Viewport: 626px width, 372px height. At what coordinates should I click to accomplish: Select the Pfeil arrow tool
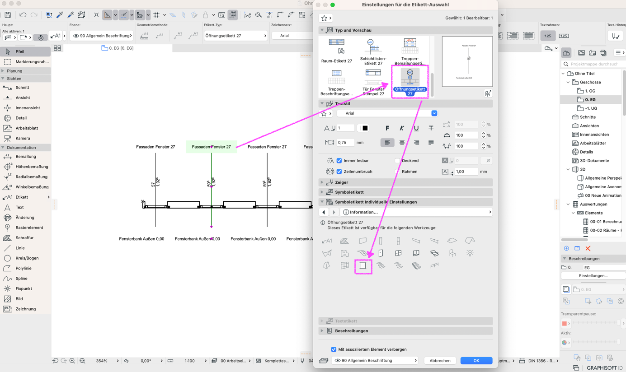click(x=25, y=51)
